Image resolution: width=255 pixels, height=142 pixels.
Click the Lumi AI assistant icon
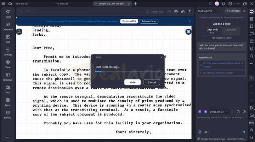251,11
